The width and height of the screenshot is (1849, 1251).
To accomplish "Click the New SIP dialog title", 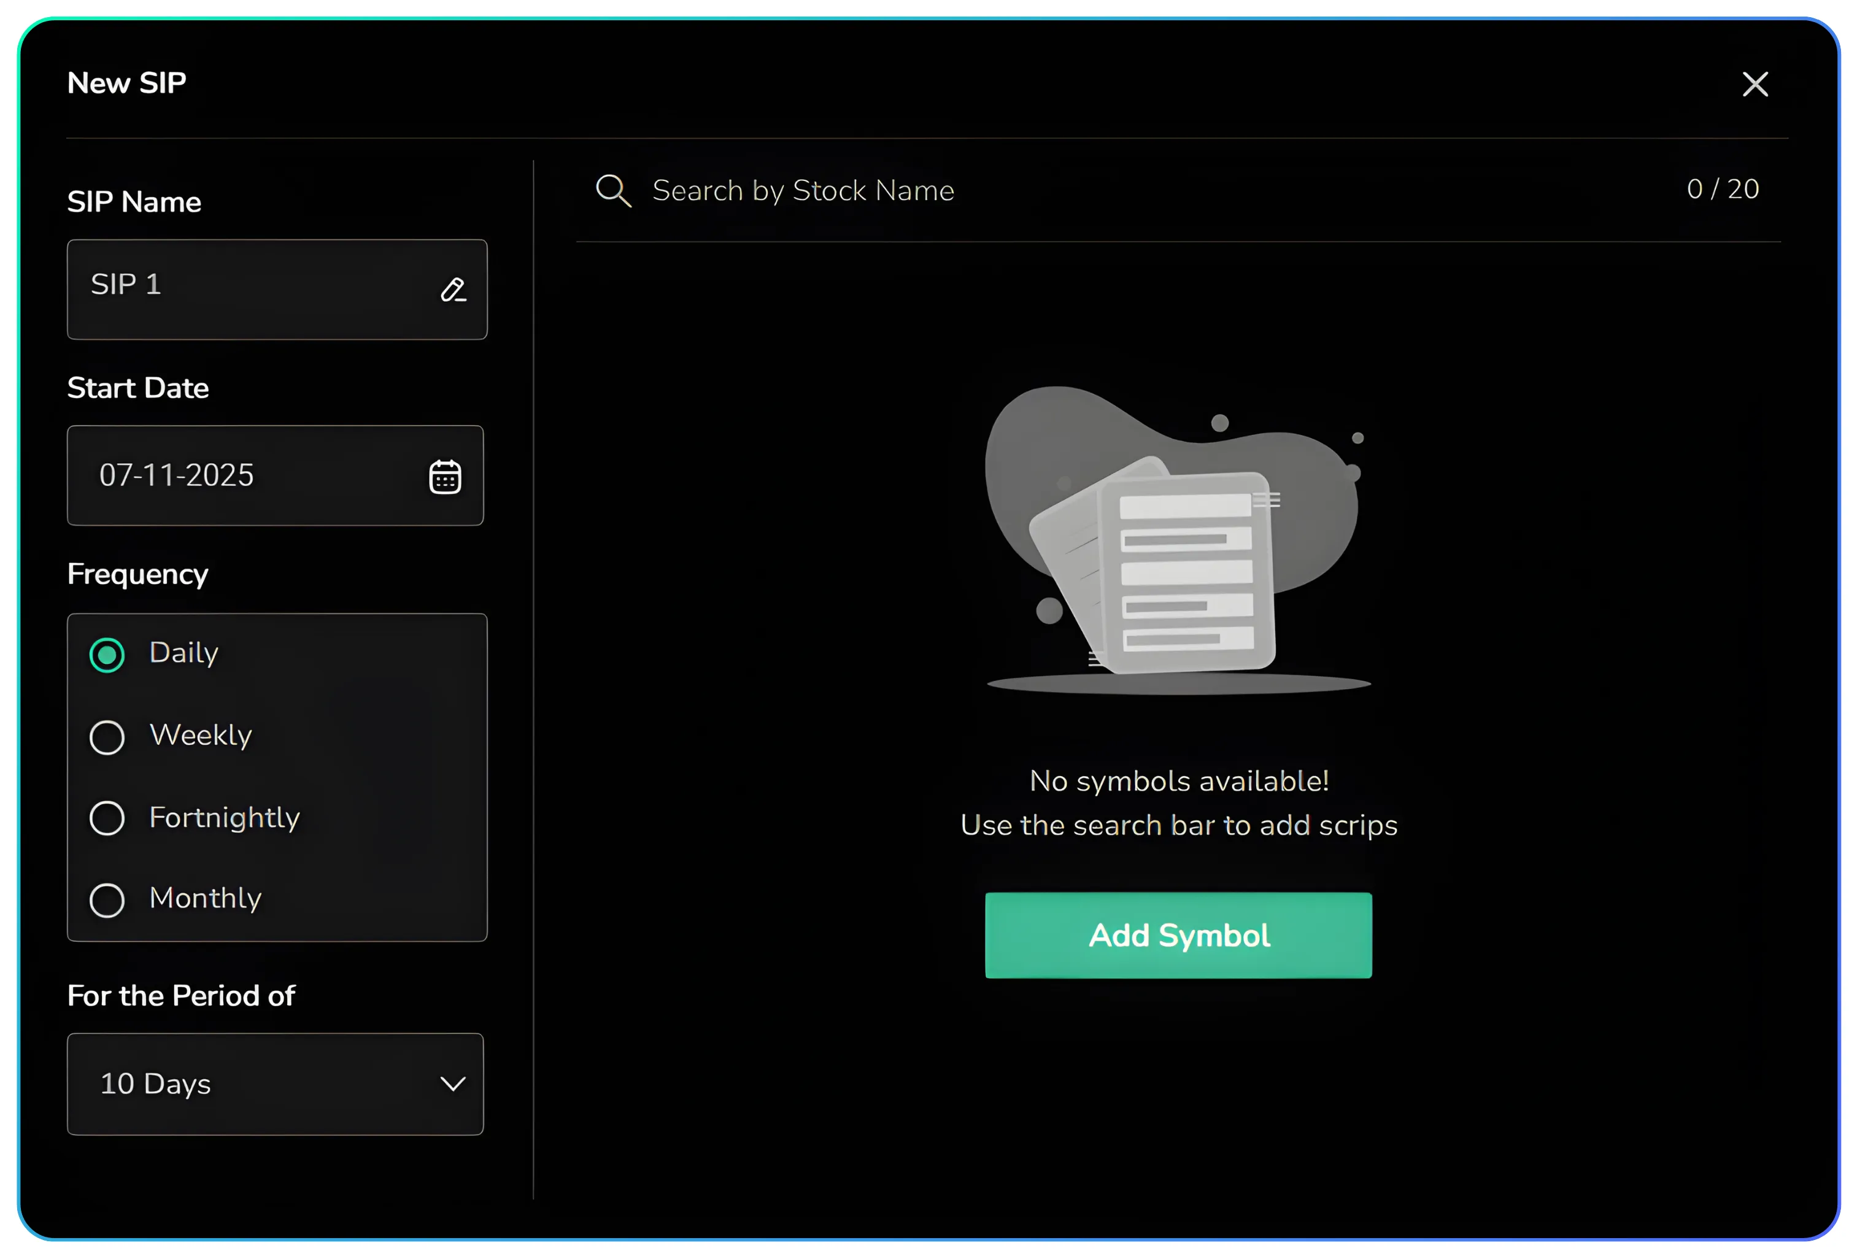I will [x=126, y=83].
